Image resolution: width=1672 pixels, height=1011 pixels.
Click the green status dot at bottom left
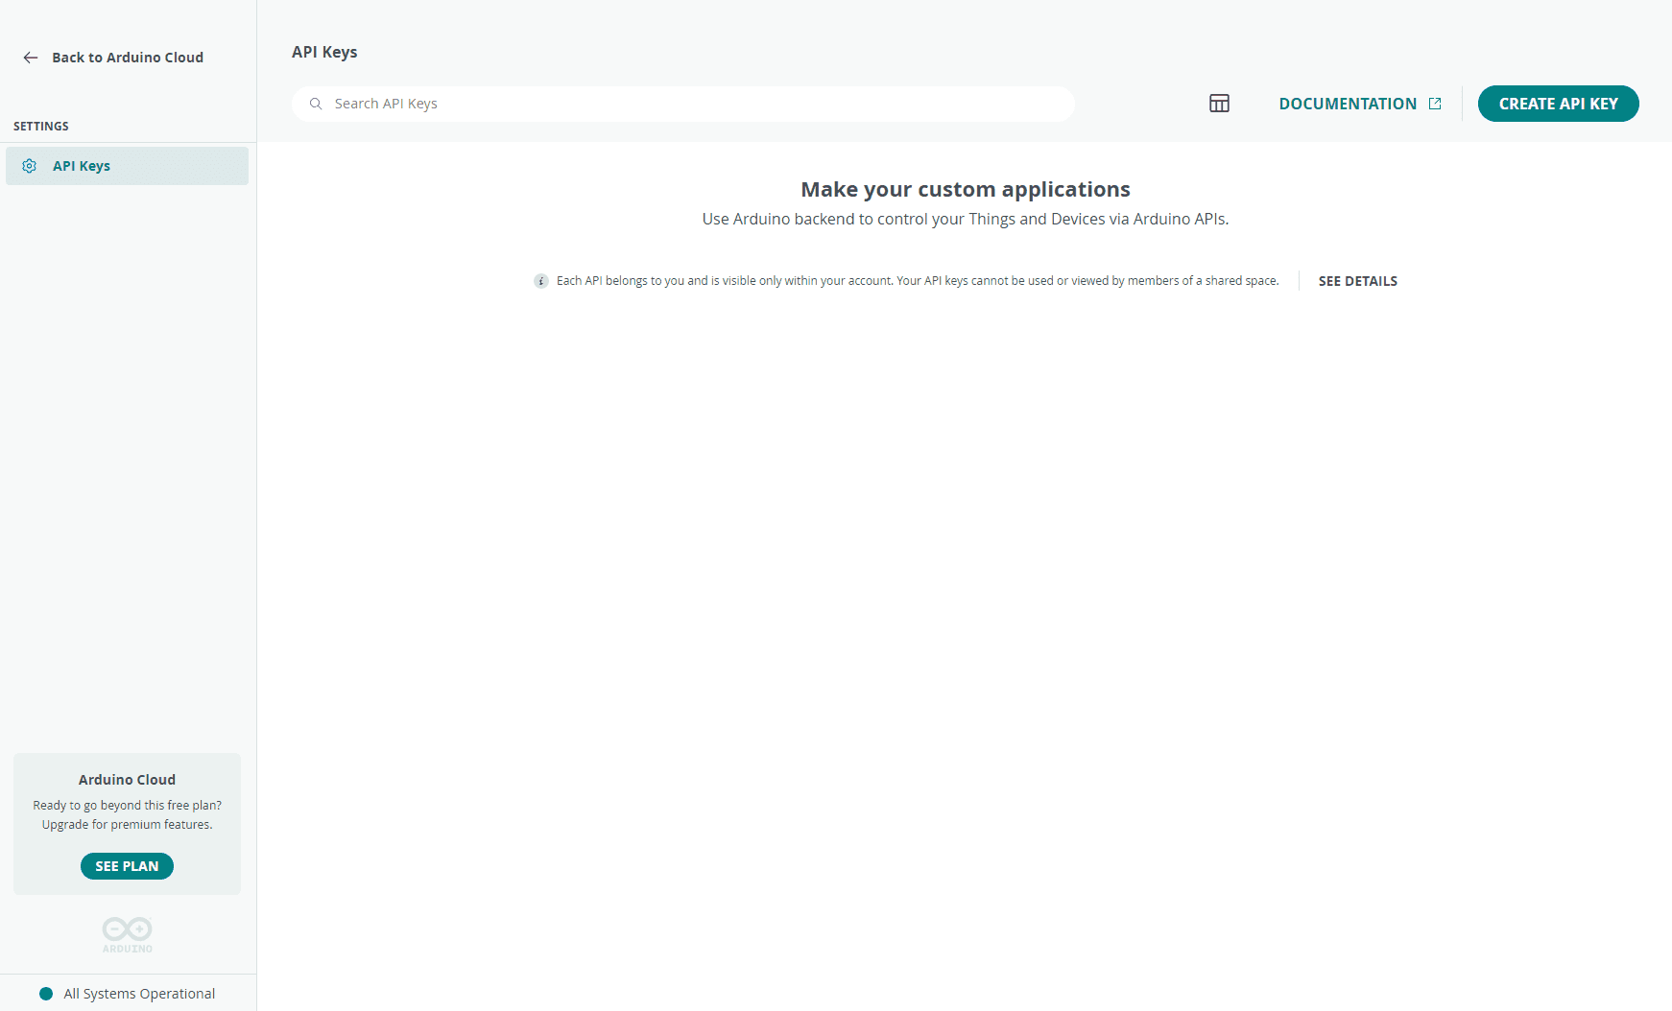coord(45,993)
